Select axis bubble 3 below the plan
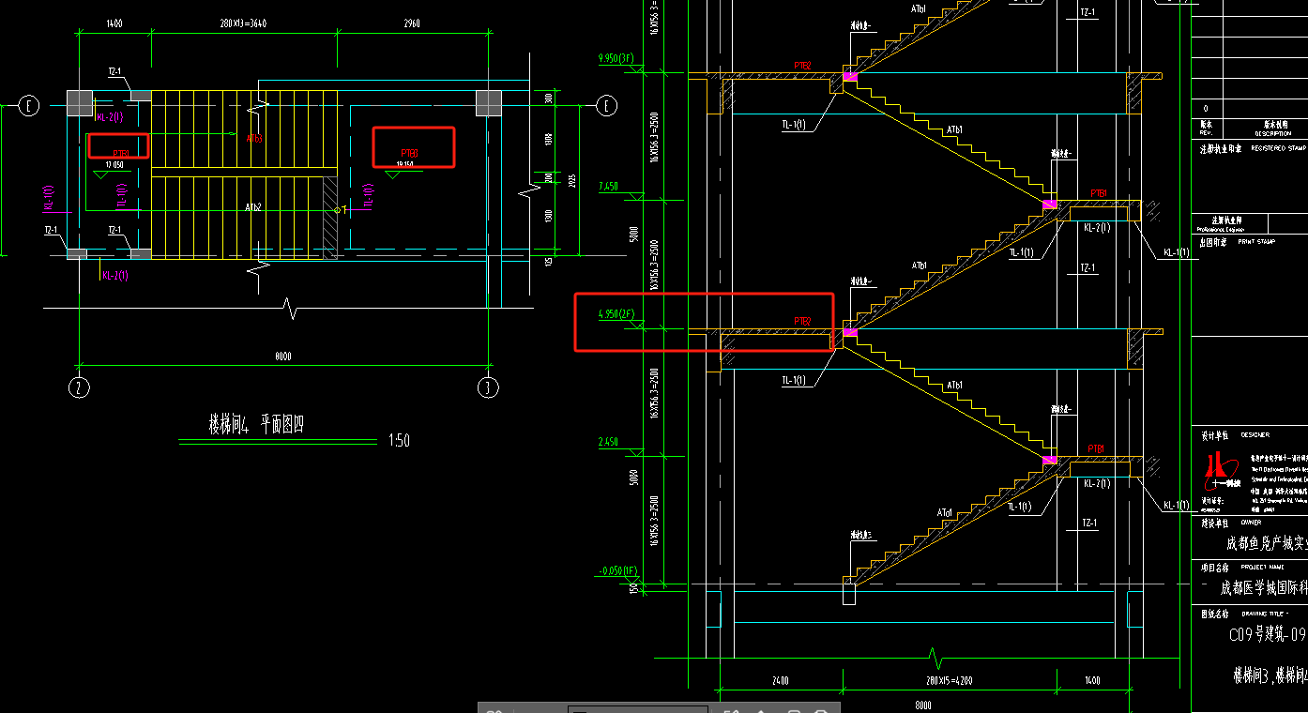This screenshot has height=713, width=1308. pyautogui.click(x=487, y=387)
